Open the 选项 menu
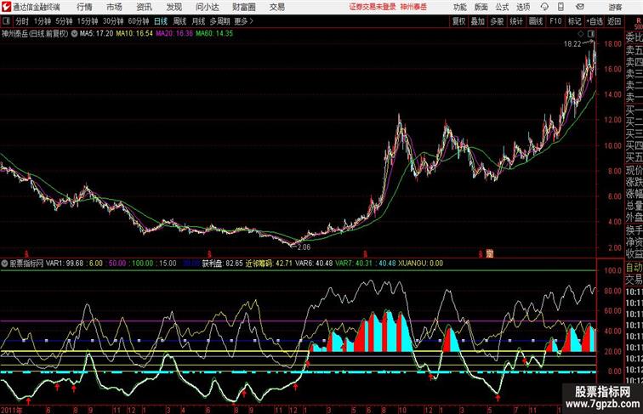The width and height of the screenshot is (643, 414). point(523,7)
